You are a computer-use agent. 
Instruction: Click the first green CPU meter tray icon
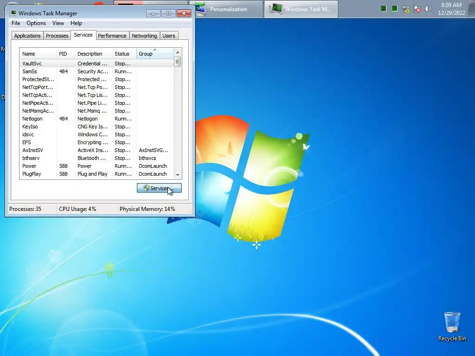click(x=384, y=9)
